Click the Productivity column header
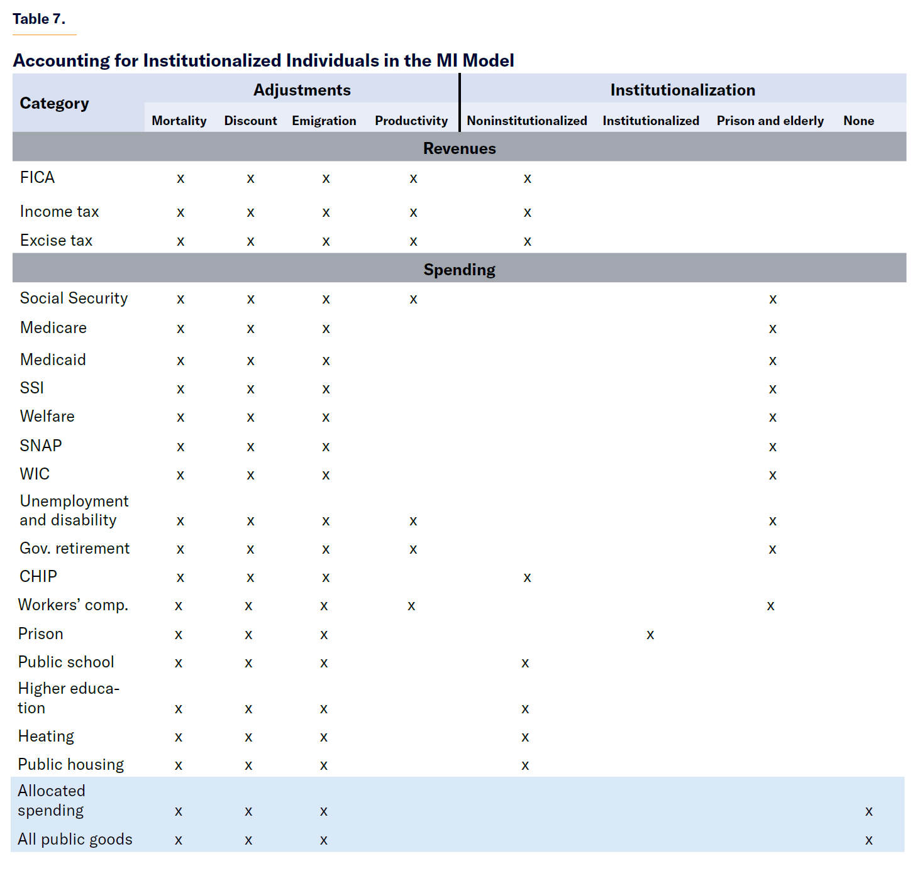Viewport: 920px width, 871px height. 411,121
